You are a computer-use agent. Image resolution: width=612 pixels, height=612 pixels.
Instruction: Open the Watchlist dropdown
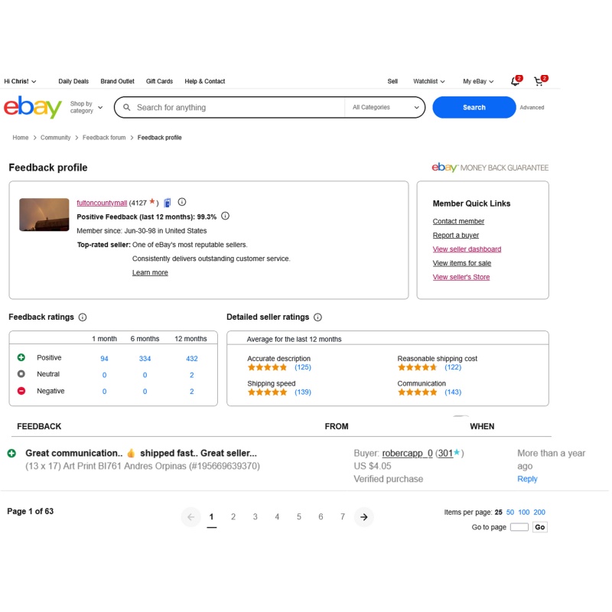point(429,81)
